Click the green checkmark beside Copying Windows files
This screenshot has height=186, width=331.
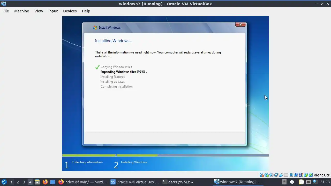97,67
